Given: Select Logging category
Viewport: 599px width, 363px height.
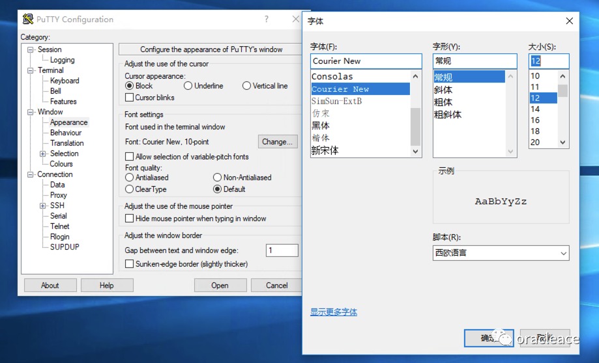Looking at the screenshot, I should click(63, 60).
